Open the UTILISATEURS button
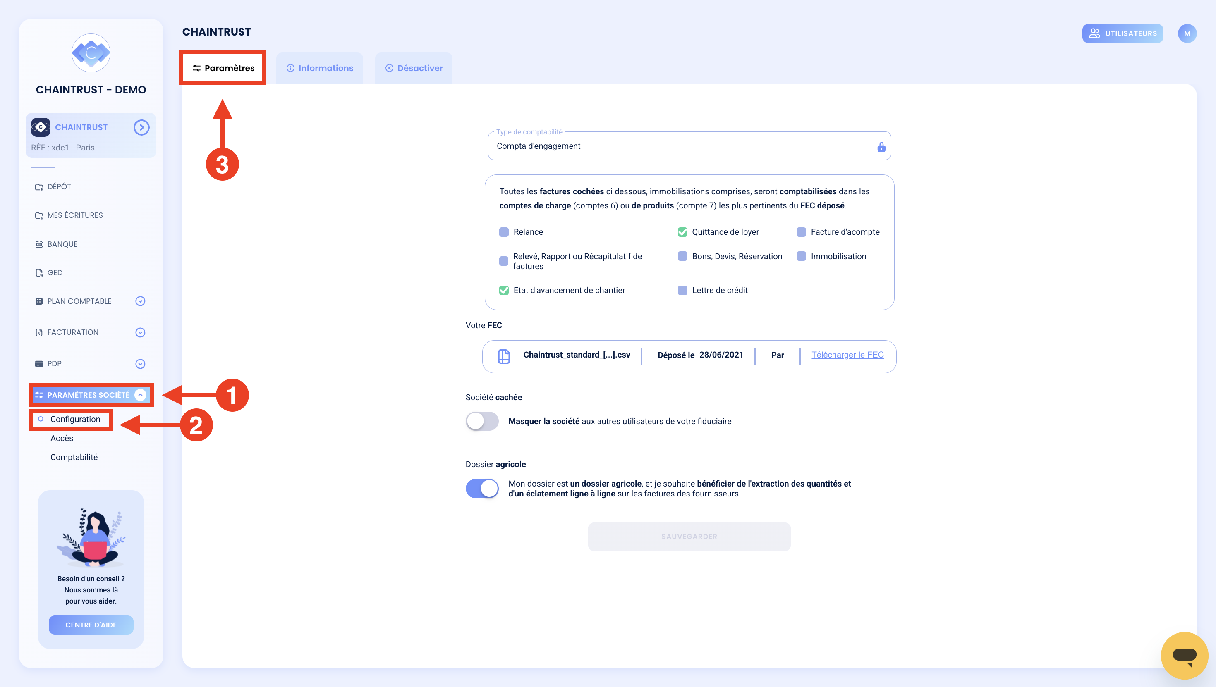This screenshot has height=687, width=1216. (x=1123, y=33)
